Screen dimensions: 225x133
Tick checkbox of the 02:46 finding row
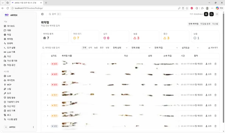43,64
